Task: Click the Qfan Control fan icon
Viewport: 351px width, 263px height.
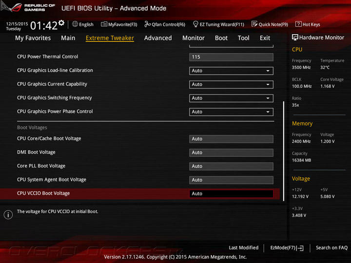Action: (147, 24)
